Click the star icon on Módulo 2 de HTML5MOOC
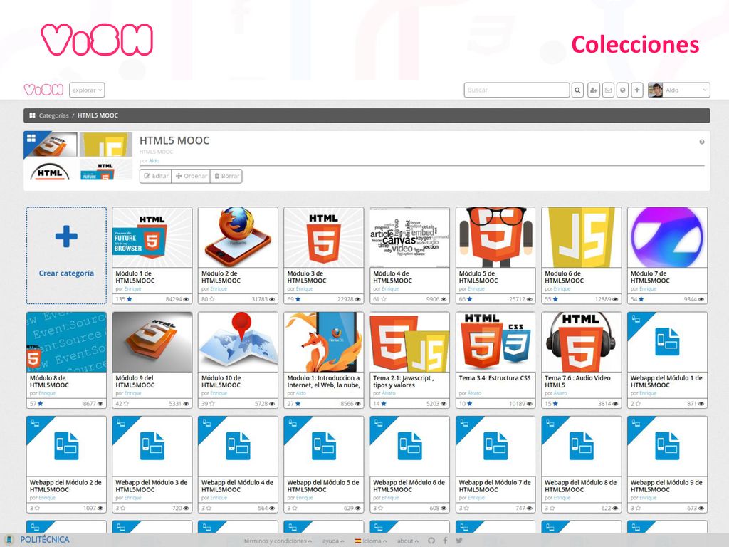Image resolution: width=729 pixels, height=547 pixels. click(x=212, y=299)
